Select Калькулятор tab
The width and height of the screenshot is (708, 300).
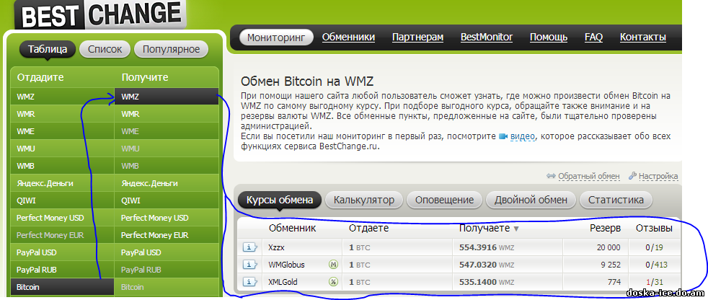point(364,200)
